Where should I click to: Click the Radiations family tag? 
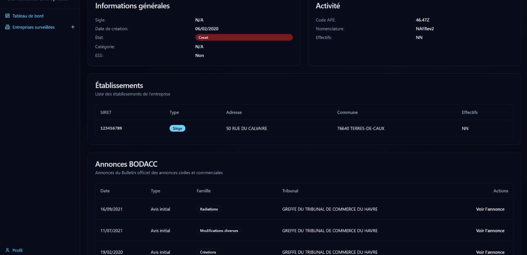209,209
